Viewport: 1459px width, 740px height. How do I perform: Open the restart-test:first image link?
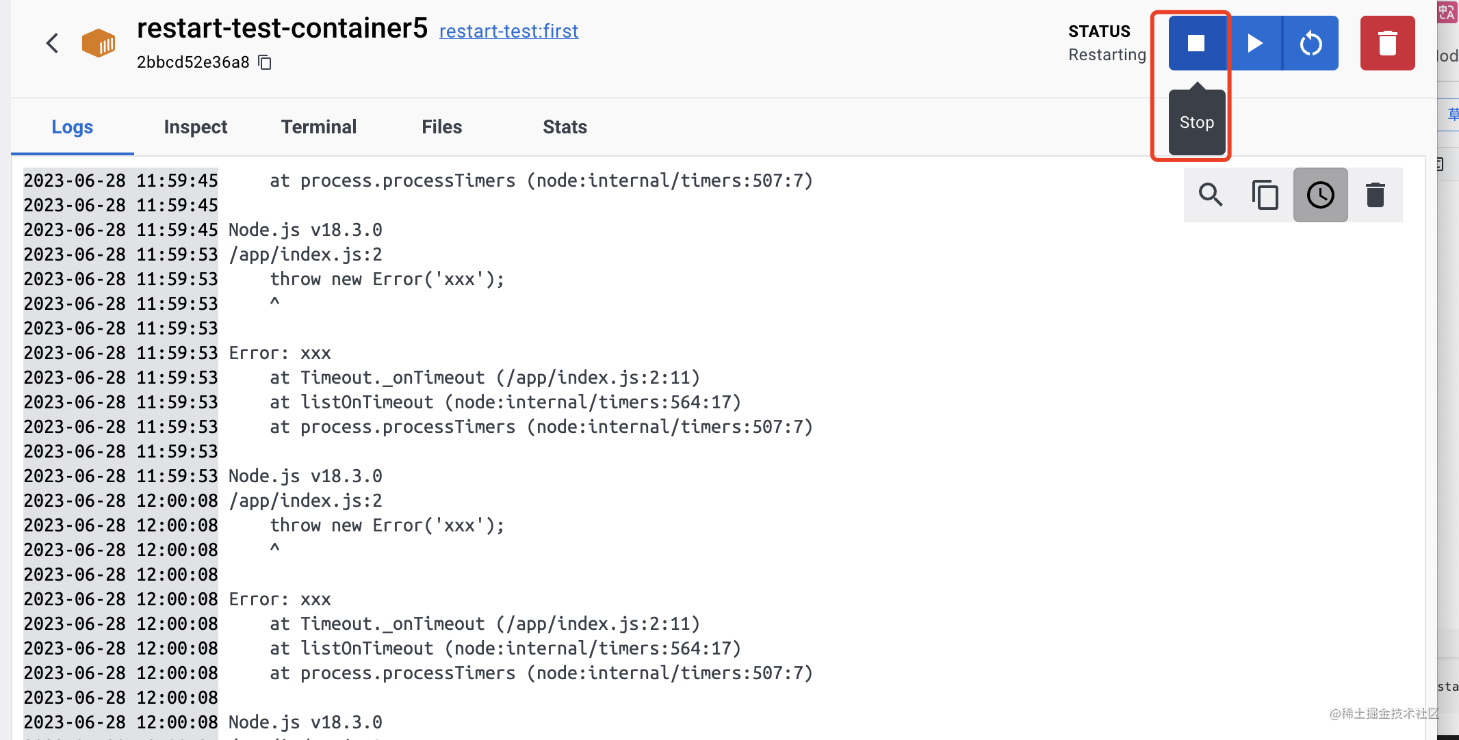[x=508, y=31]
